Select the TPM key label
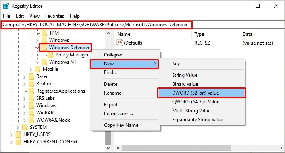The height and width of the screenshot is (153, 285). tap(54, 33)
